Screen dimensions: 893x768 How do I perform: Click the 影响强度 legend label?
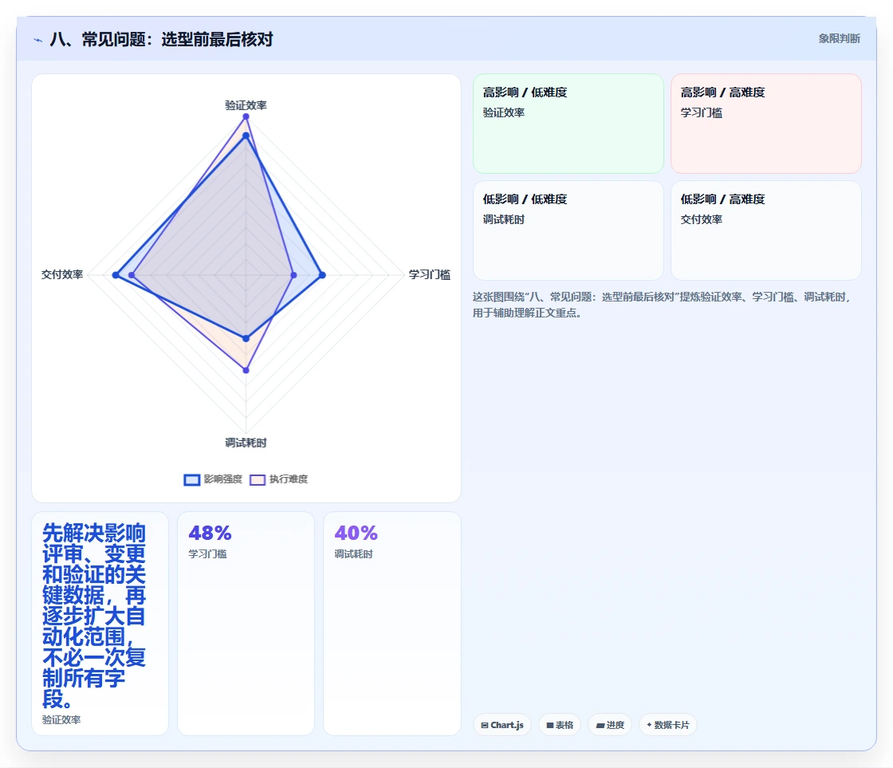[x=222, y=479]
